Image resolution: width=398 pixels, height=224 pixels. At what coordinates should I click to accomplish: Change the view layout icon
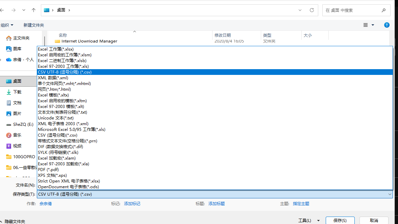366,25
